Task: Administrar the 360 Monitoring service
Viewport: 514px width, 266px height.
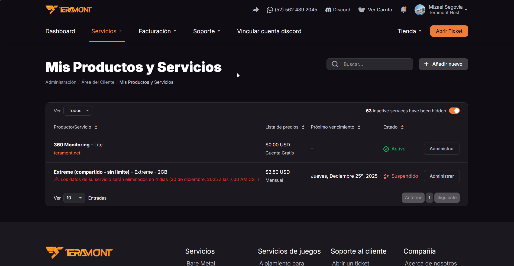Action: 442,149
